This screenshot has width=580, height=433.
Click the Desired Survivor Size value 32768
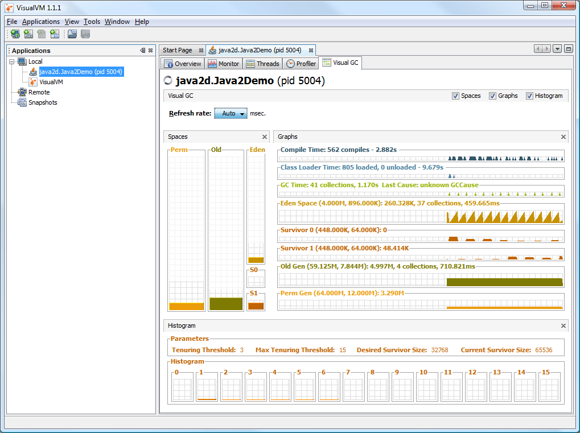[439, 350]
